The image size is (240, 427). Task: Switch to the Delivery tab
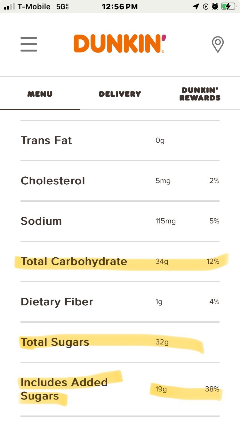(x=120, y=94)
